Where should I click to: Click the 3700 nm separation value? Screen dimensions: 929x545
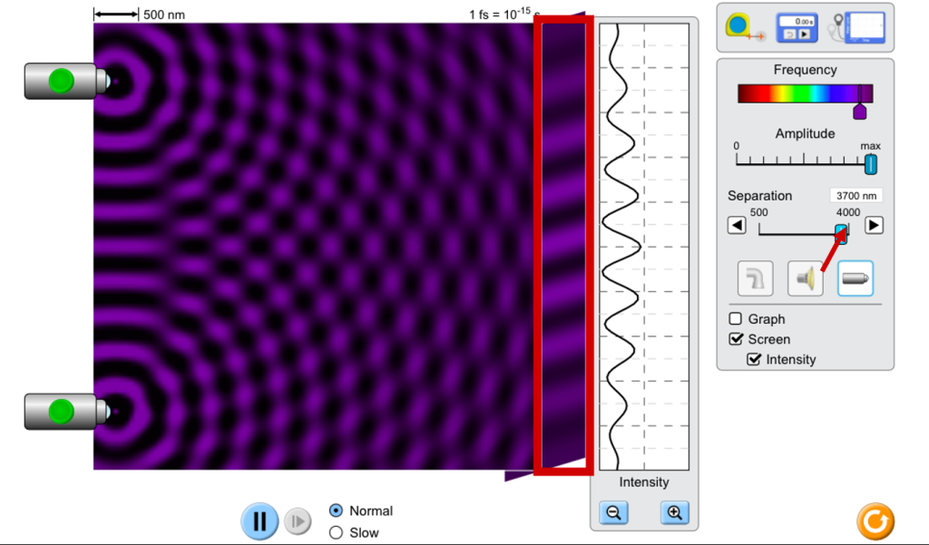point(856,196)
